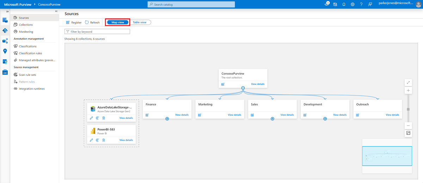The width and height of the screenshot is (423, 183).
Task: Open the feedback person icon
Action: click(370, 5)
